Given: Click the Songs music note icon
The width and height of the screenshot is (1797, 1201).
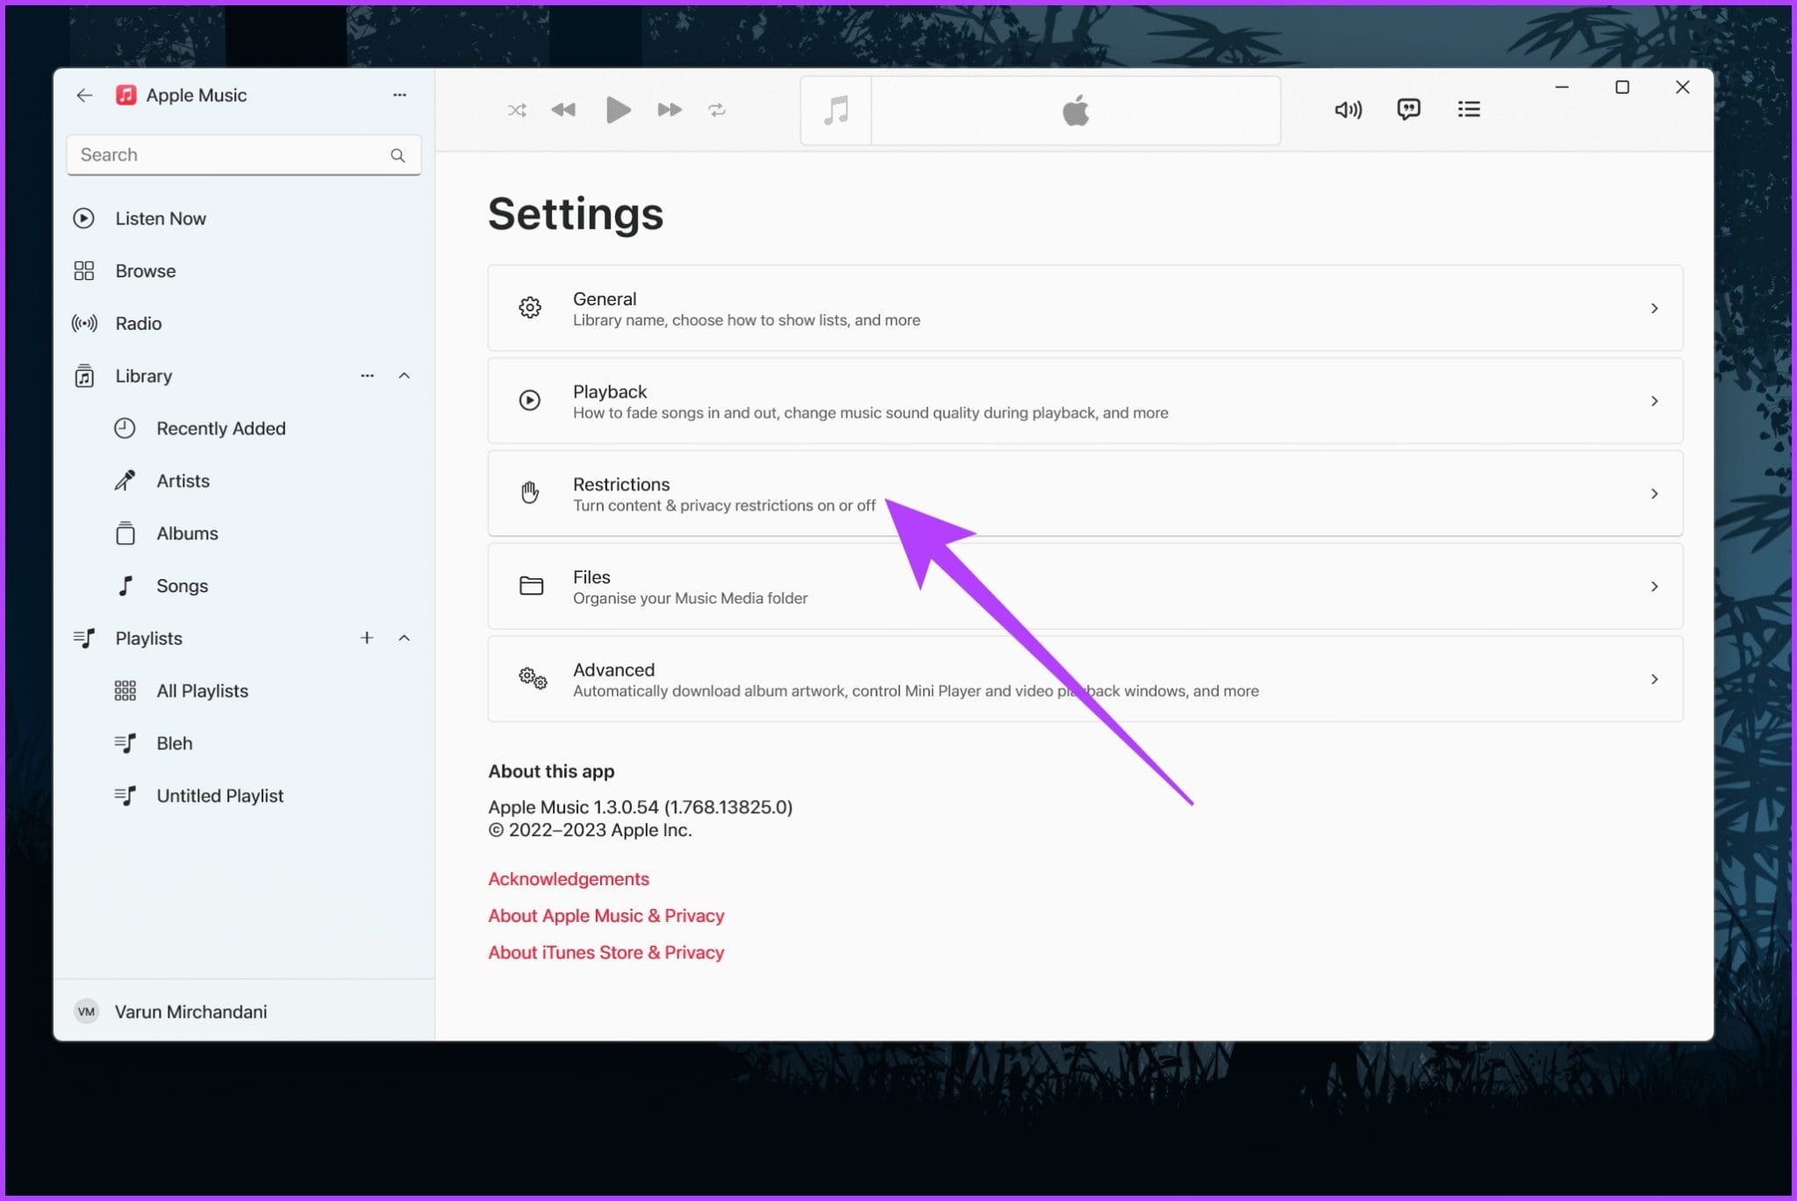Looking at the screenshot, I should (x=127, y=585).
